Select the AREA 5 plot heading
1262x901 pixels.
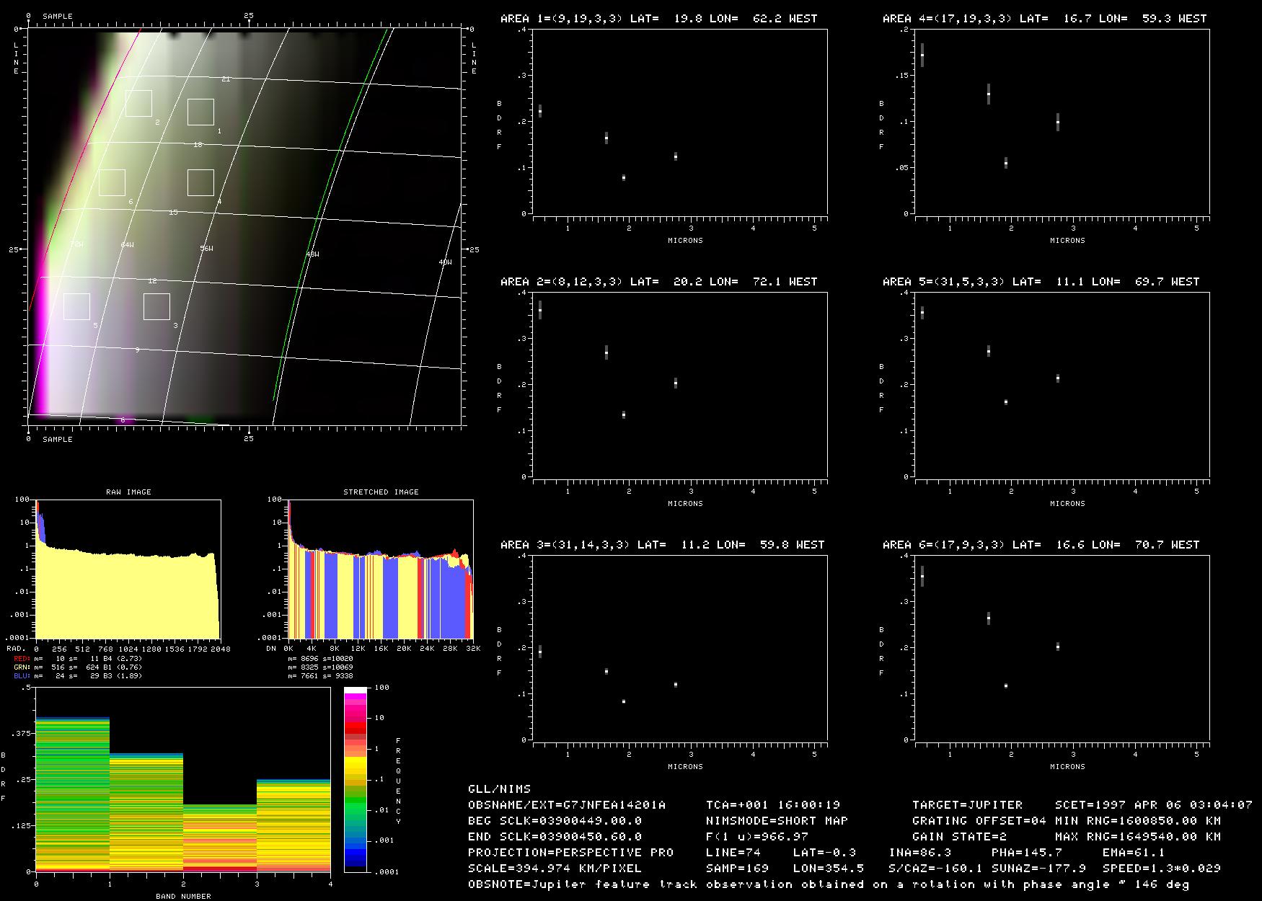(1041, 282)
